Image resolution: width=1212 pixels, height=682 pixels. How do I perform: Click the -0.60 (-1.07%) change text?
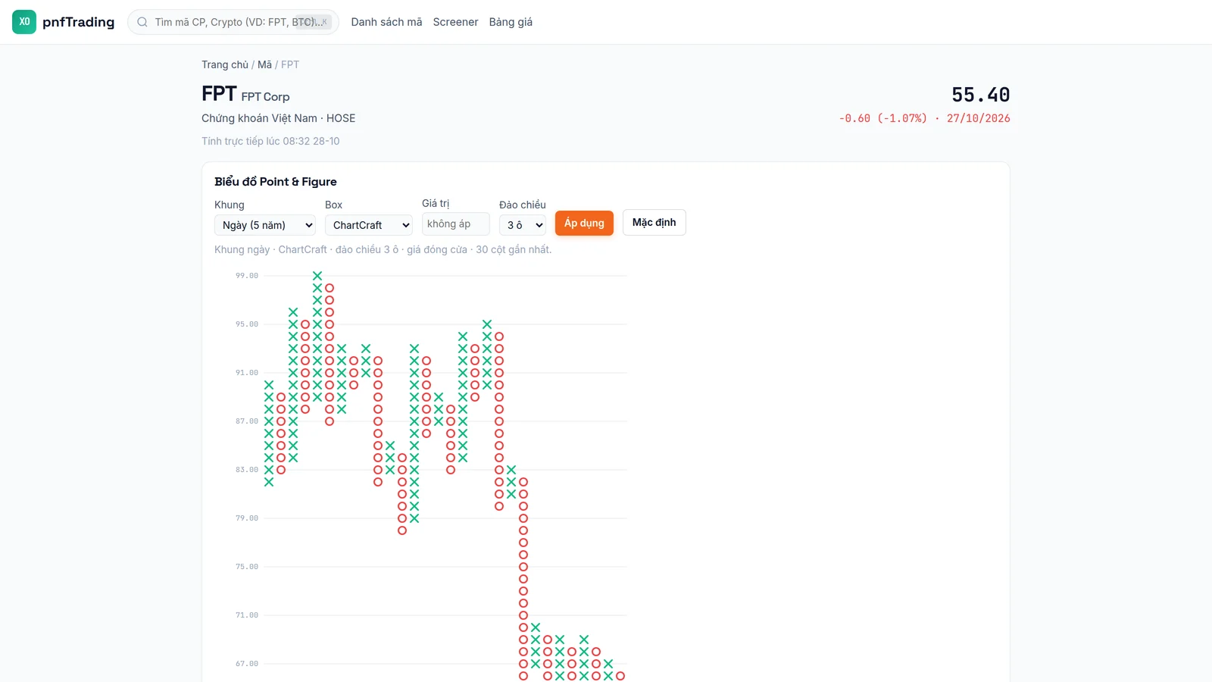(882, 118)
